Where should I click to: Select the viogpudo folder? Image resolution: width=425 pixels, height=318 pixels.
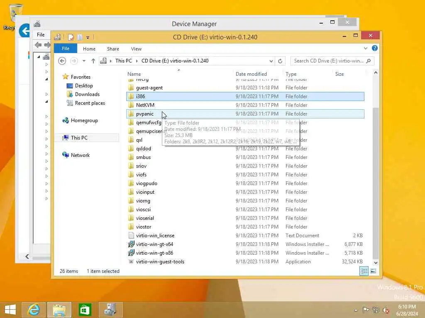pyautogui.click(x=245, y=183)
